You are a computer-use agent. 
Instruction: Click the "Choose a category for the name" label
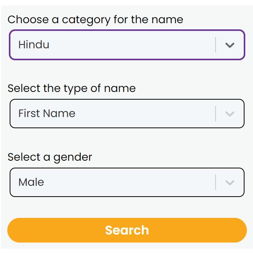tap(95, 19)
